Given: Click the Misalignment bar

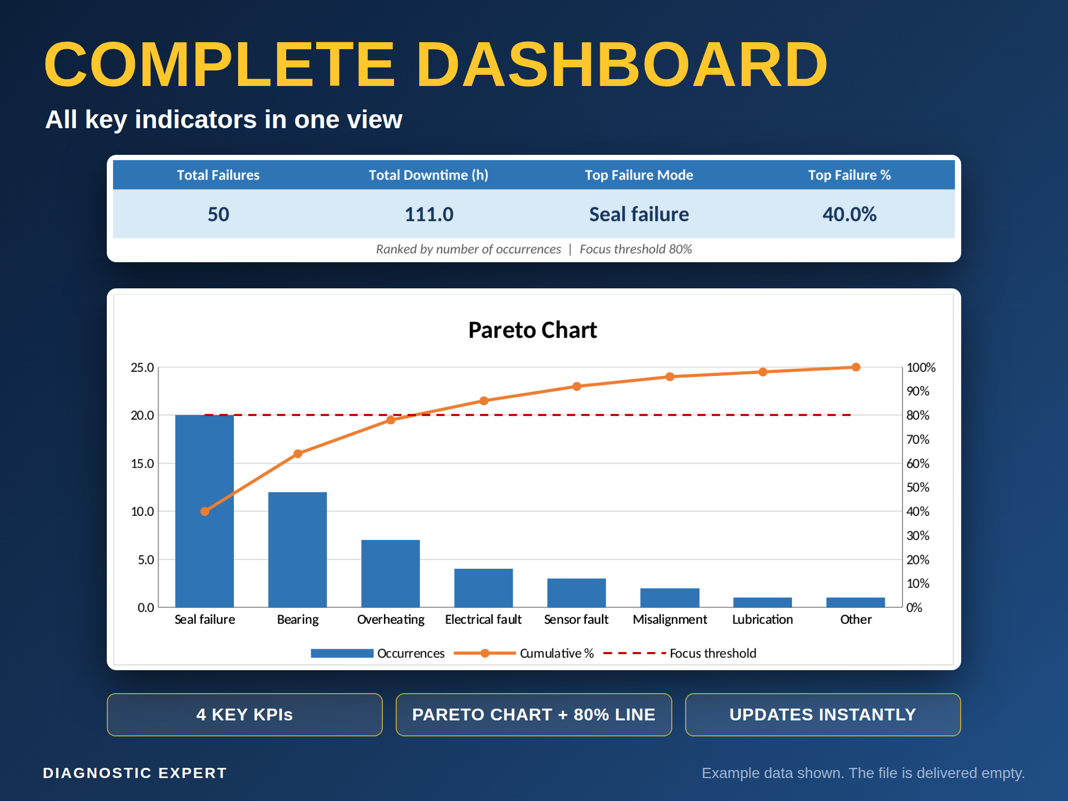Looking at the screenshot, I should point(670,598).
